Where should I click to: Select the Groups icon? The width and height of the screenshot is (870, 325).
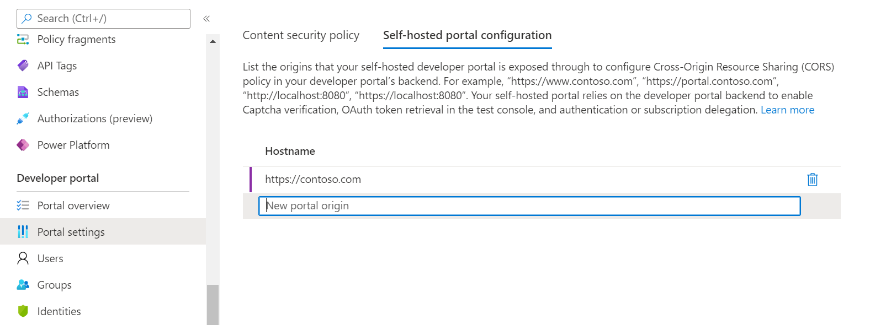pos(22,285)
